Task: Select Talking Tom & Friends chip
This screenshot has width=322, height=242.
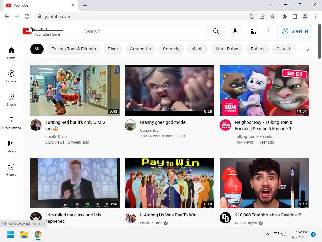Action: click(x=74, y=49)
